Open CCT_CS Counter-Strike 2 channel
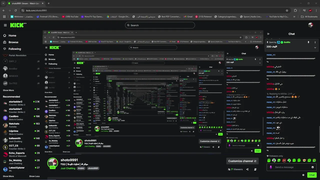The width and height of the screenshot is (320, 180). 21,147
